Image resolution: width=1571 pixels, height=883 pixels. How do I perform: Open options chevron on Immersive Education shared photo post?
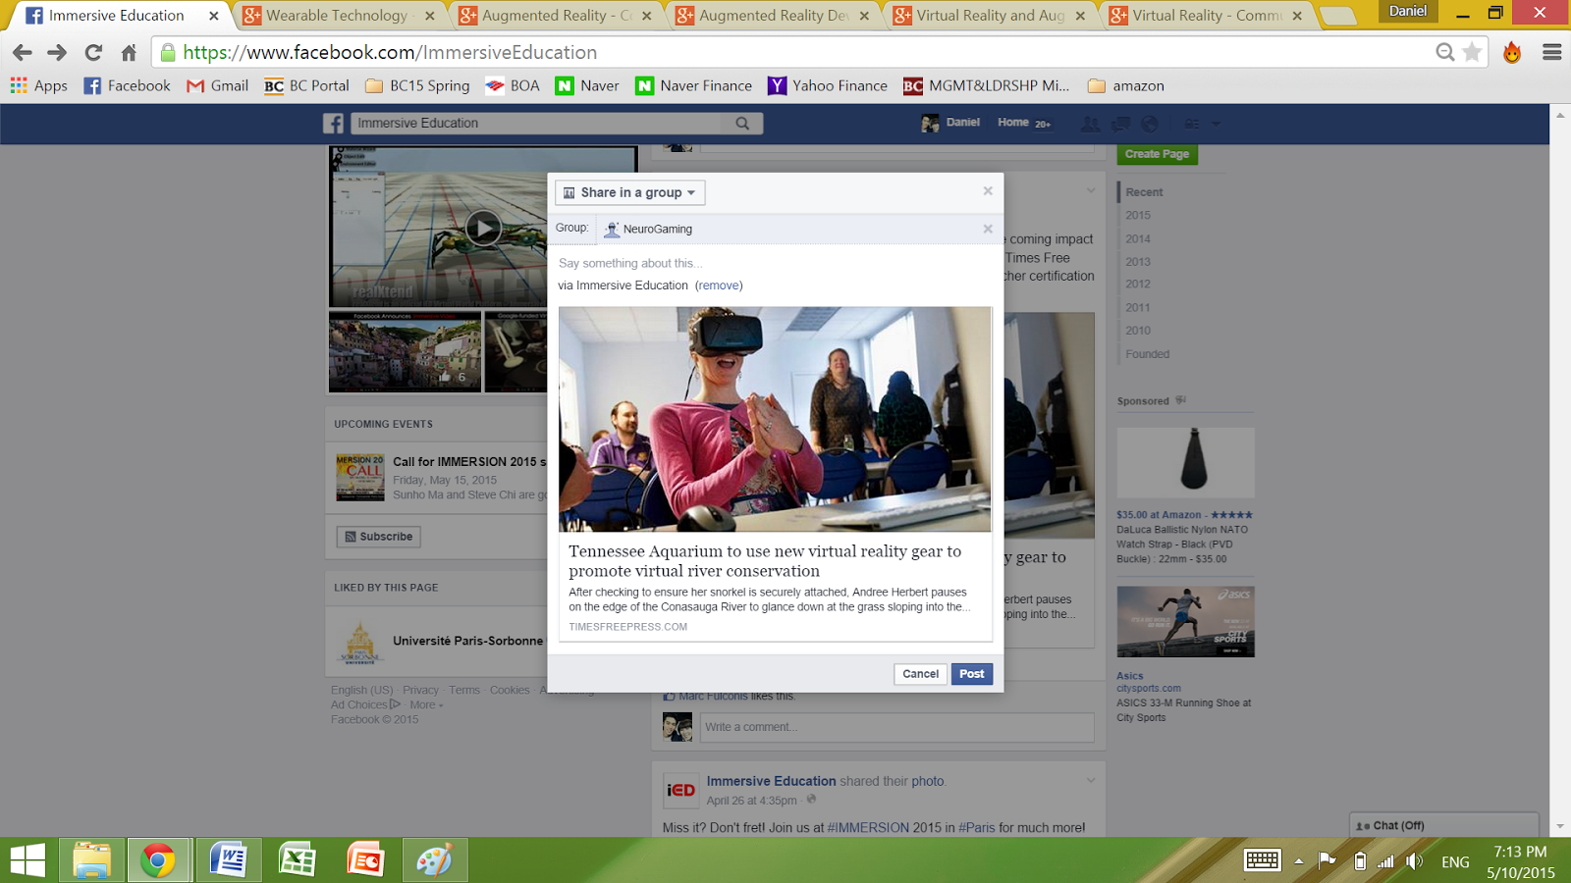[1091, 780]
